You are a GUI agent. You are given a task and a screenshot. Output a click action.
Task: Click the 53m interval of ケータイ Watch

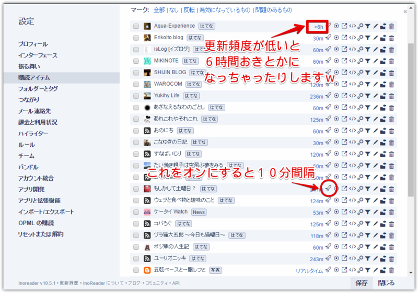318,213
